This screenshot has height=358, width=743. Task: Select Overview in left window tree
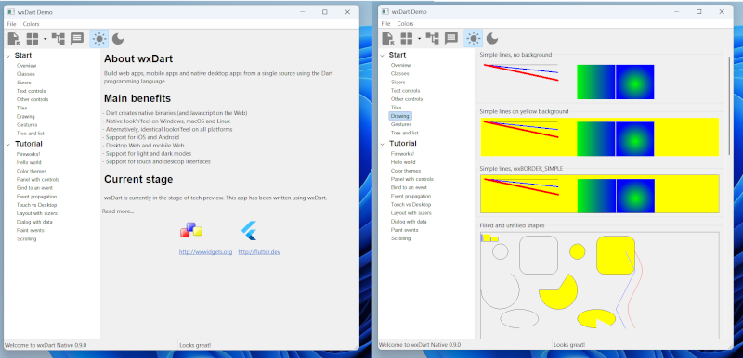tap(27, 66)
